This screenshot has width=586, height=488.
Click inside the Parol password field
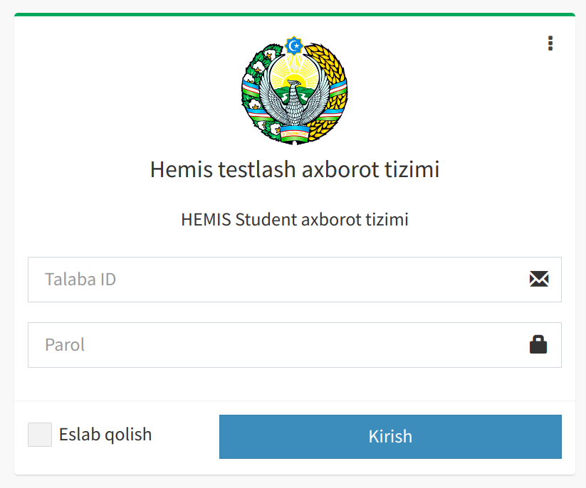point(214,344)
